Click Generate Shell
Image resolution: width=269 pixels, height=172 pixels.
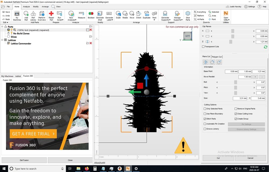pos(100,16)
